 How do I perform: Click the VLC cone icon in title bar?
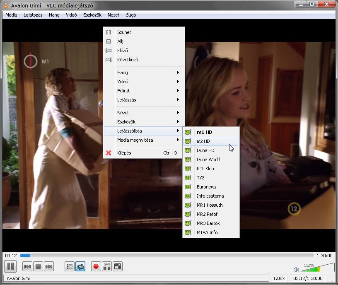[x=6, y=5]
